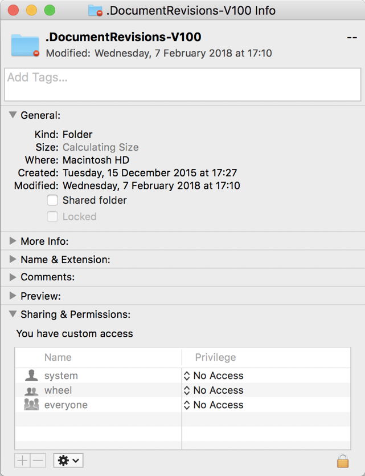365x476 pixels.
Task: Select the system user icon
Action: point(32,376)
